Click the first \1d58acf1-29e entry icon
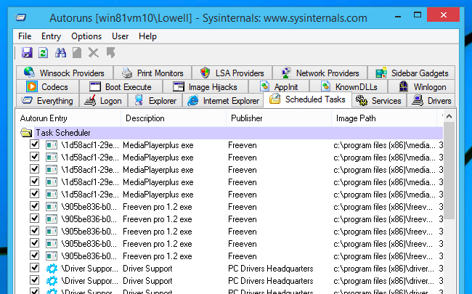472x294 pixels. 52,145
